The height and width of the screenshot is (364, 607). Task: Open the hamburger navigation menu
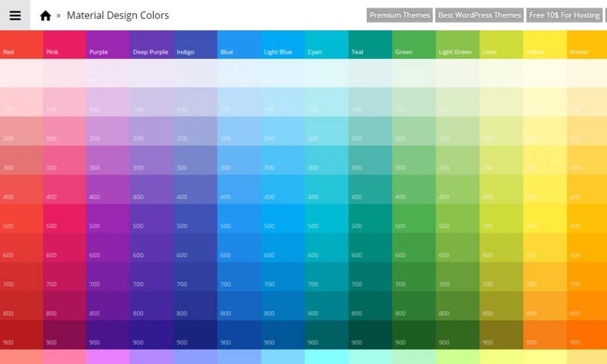coord(15,15)
